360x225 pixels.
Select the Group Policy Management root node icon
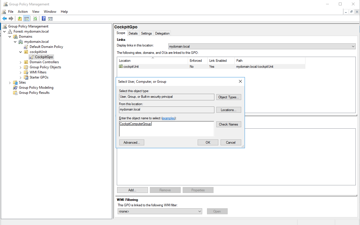(5, 26)
